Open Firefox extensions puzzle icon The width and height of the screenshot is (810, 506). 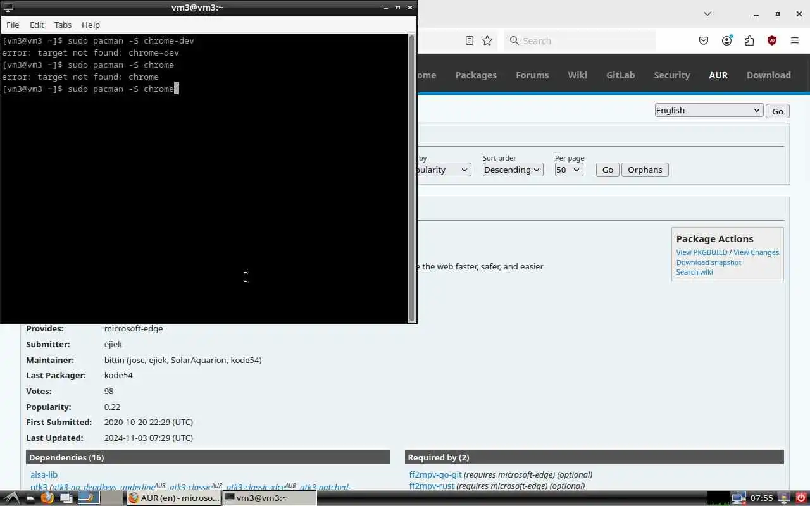click(749, 40)
